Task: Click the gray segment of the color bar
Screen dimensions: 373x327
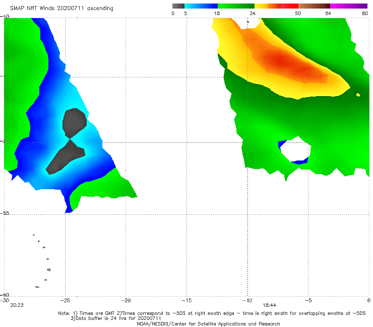Action: coord(178,6)
